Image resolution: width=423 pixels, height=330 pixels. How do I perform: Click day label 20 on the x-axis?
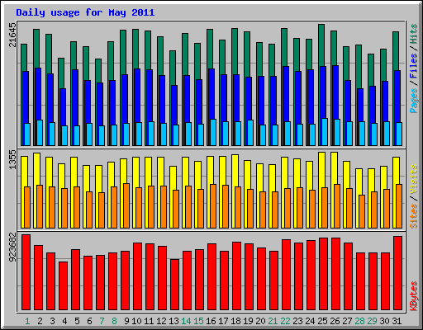point(260,321)
